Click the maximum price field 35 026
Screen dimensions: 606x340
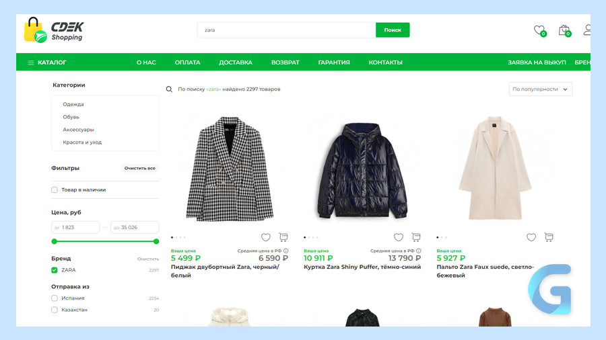(x=135, y=227)
